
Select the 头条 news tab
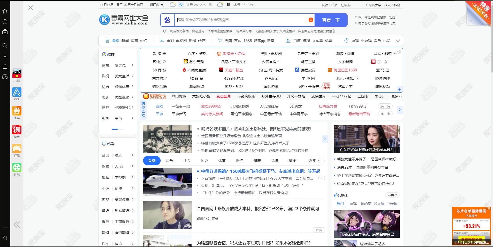(152, 161)
